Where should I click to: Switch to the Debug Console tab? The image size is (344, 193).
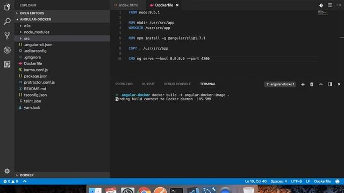[177, 84]
